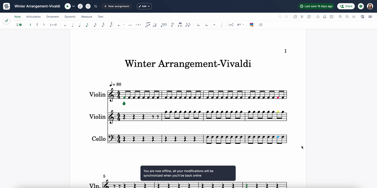This screenshot has height=188, width=377.
Task: Zoom out of the score
Action: (x=347, y=17)
